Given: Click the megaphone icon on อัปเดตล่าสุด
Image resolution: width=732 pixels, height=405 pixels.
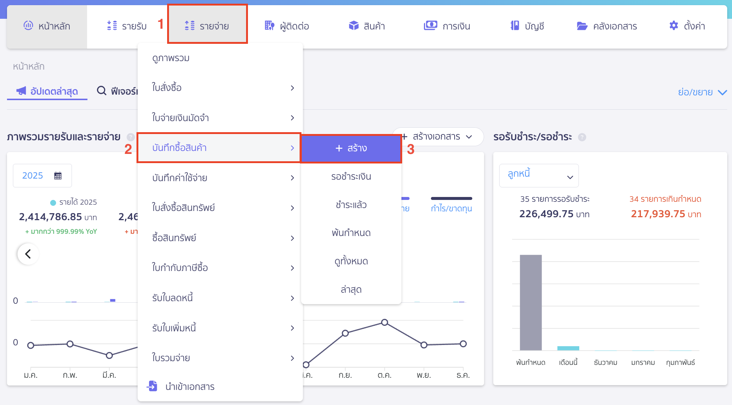Looking at the screenshot, I should pos(21,91).
